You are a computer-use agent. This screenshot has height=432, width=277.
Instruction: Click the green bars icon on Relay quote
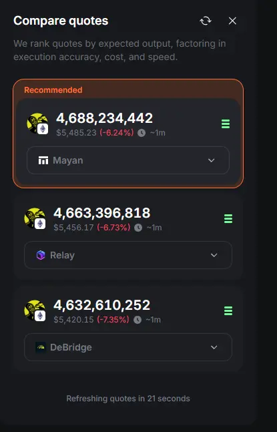point(228,218)
